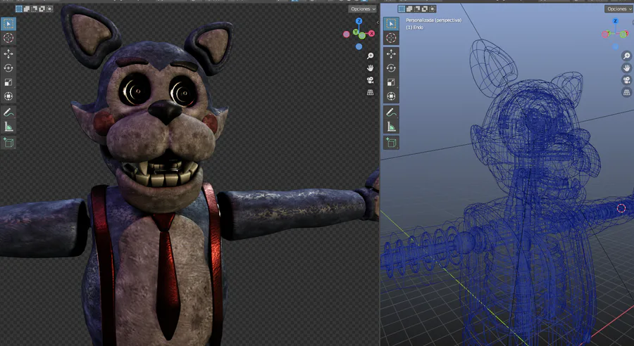634x346 pixels.
Task: Activate the 3D Cursor tool in right viewport
Action: pyautogui.click(x=391, y=38)
